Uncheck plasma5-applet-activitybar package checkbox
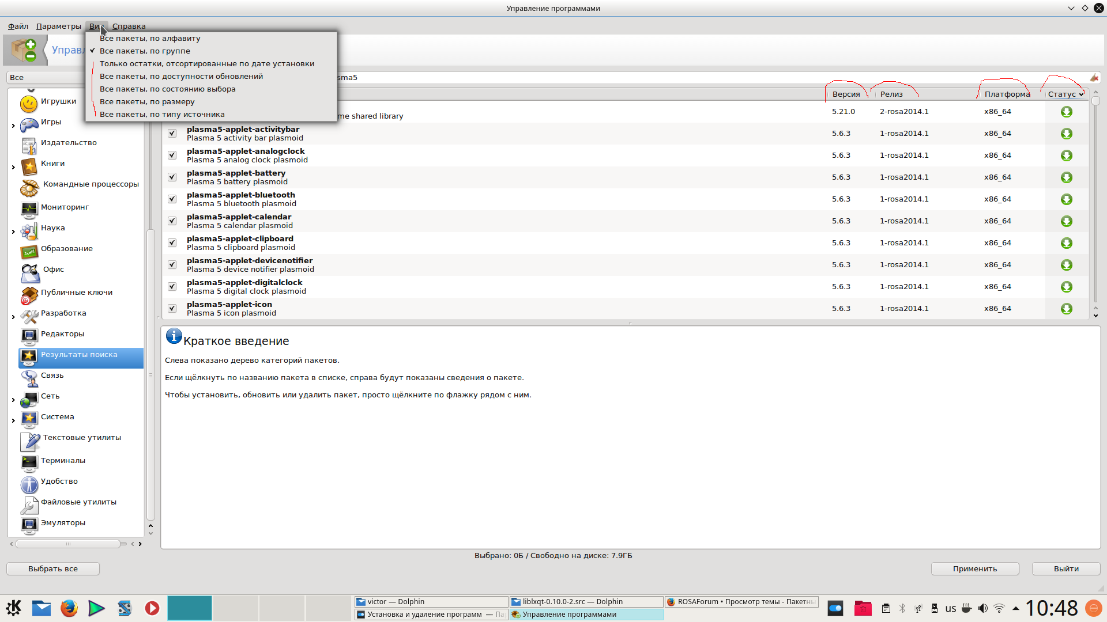1107x622 pixels. [172, 134]
